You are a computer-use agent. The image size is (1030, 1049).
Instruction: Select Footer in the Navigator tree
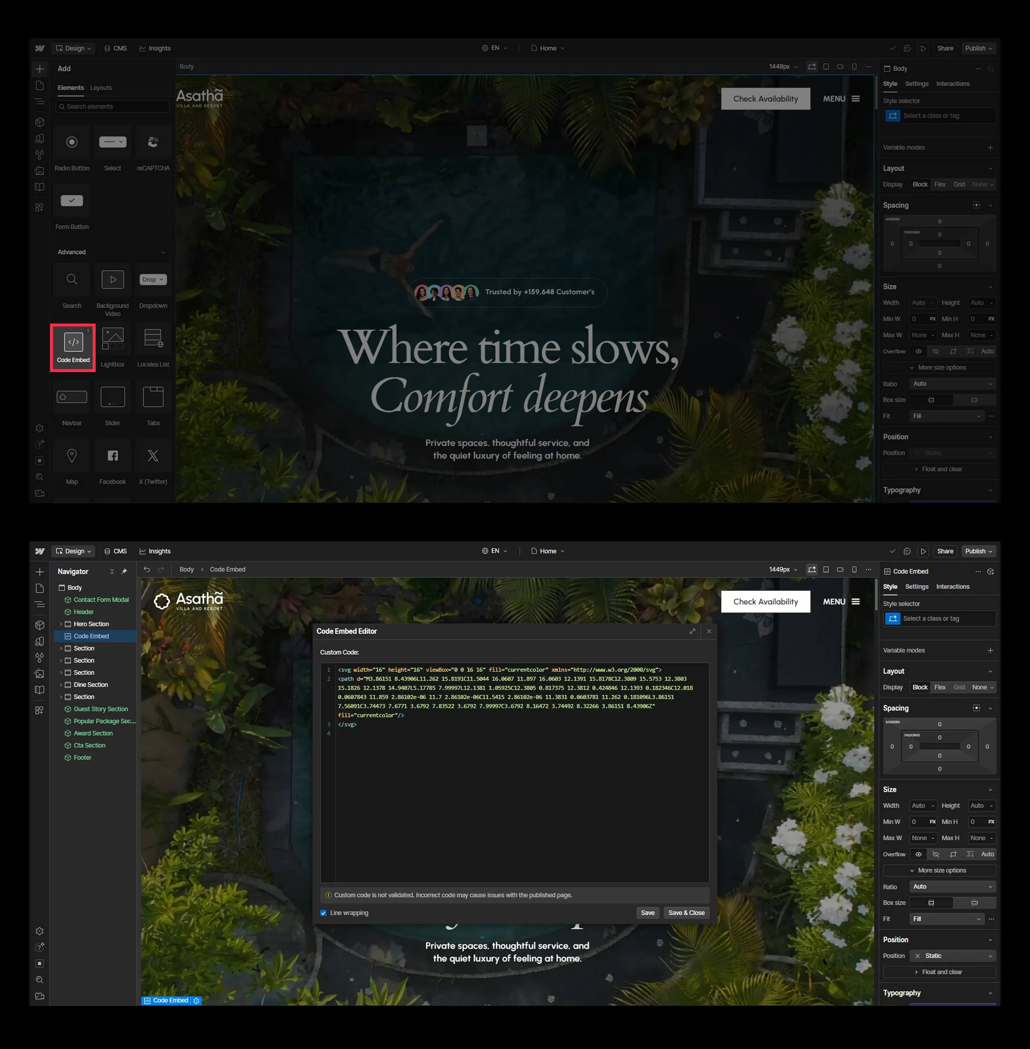(x=82, y=757)
